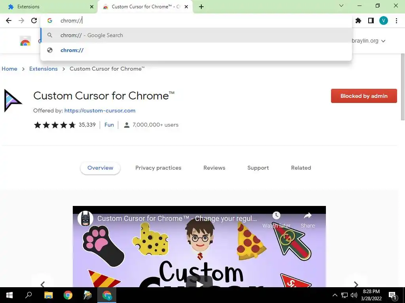
Task: Close the Custom Cursor for Chrome tab
Action: [186, 7]
